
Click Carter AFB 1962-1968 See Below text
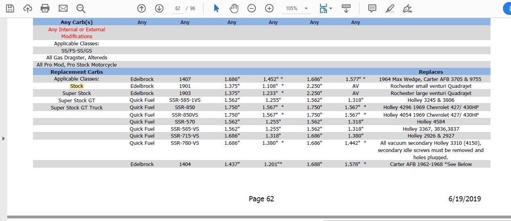(431, 164)
